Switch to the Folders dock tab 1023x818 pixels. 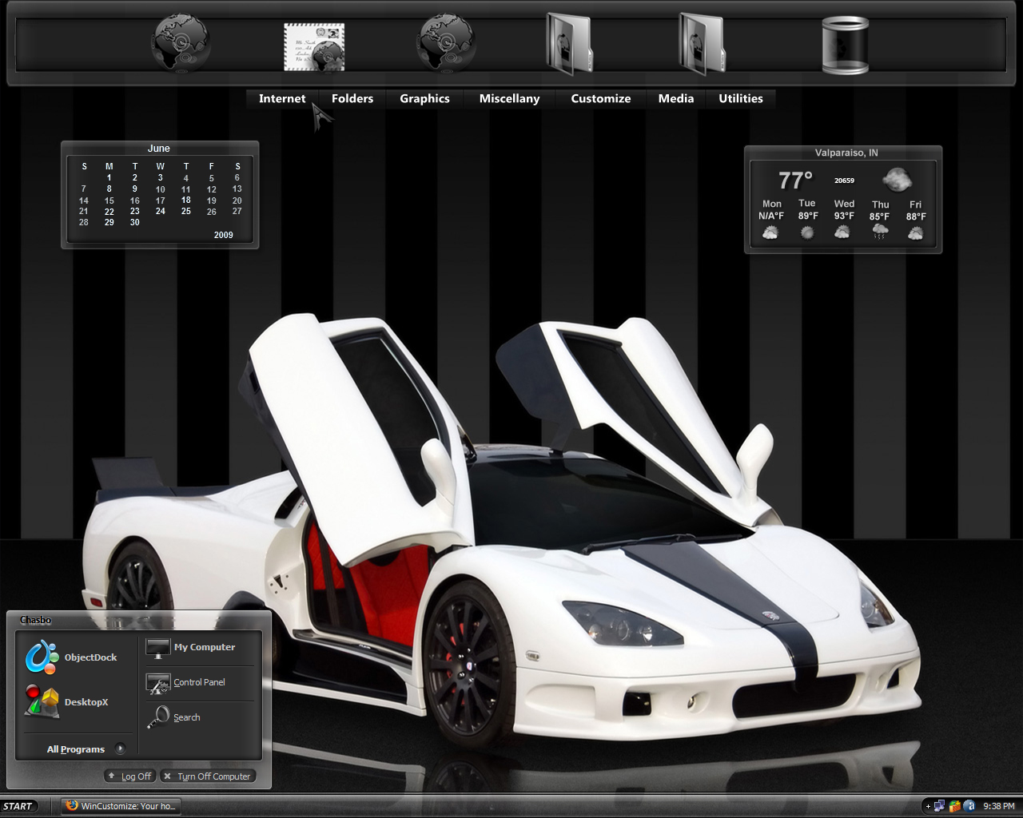tap(352, 98)
